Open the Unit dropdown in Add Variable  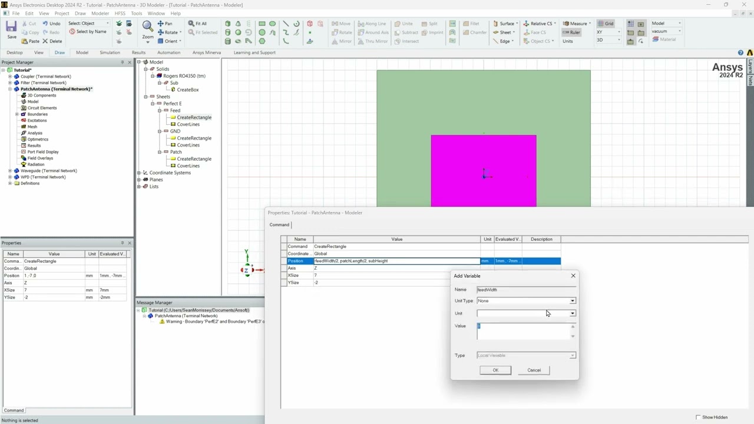click(x=573, y=313)
